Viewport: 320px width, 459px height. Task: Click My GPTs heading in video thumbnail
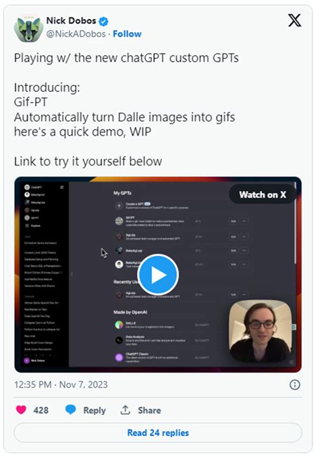point(122,193)
